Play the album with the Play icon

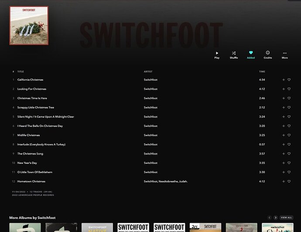[217, 55]
